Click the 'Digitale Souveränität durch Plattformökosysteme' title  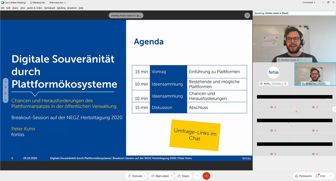tap(64, 71)
